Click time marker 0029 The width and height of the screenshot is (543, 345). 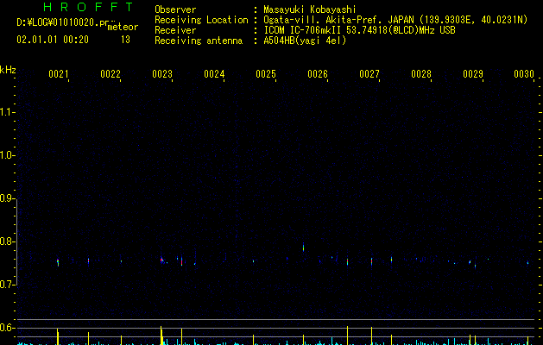tap(473, 73)
